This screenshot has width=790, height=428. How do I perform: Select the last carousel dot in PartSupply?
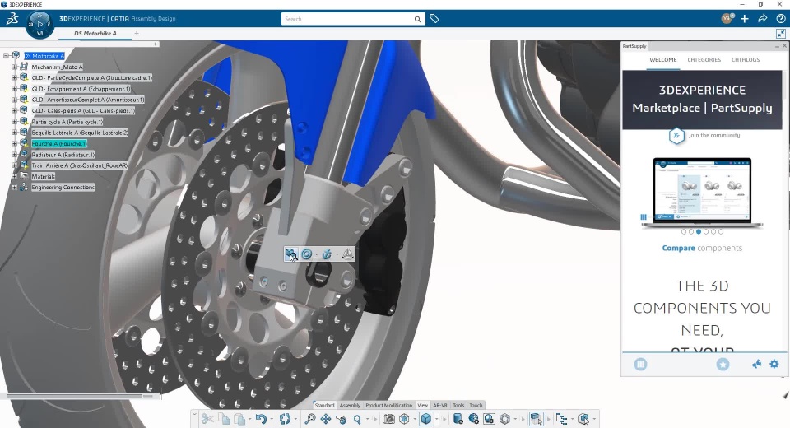click(x=721, y=232)
